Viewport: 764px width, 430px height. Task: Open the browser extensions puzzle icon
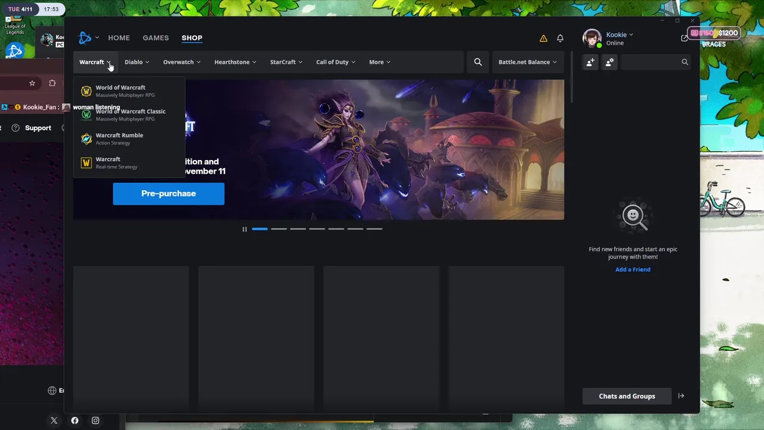53,83
